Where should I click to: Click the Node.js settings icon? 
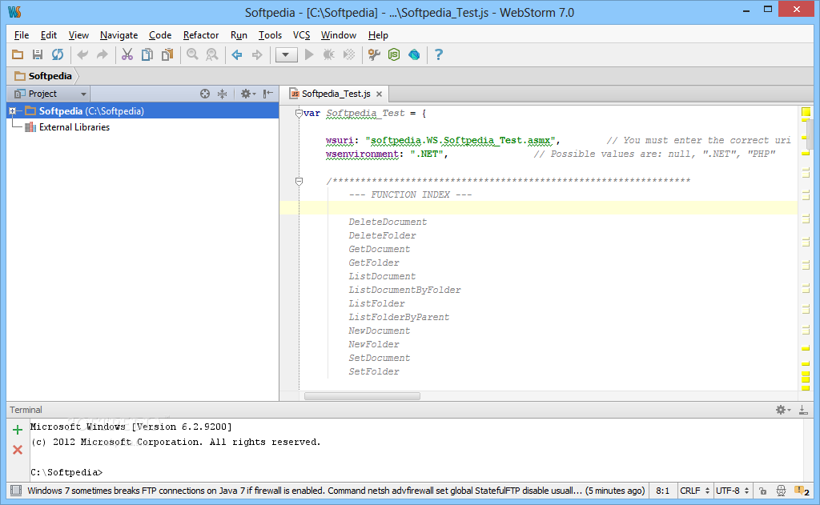pos(394,54)
